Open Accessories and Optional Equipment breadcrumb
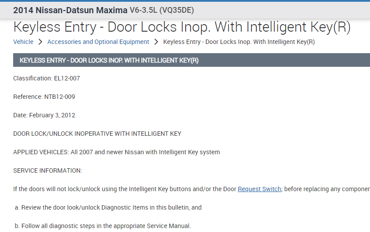370x232 pixels. [98, 42]
